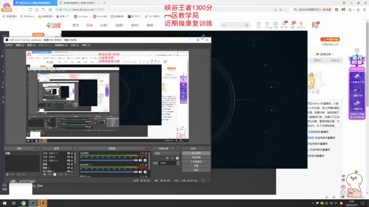Click first desktop audio volume slider
The image size is (369, 207).
pos(109,160)
